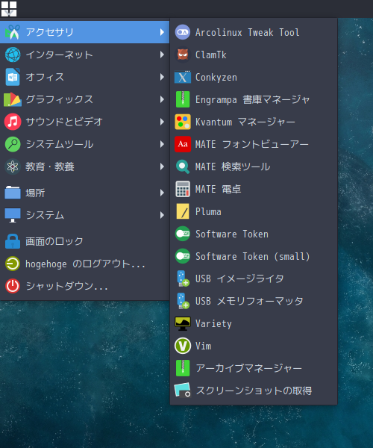Expand the インターネット submenu arrow
Image resolution: width=373 pixels, height=448 pixels.
pos(162,55)
